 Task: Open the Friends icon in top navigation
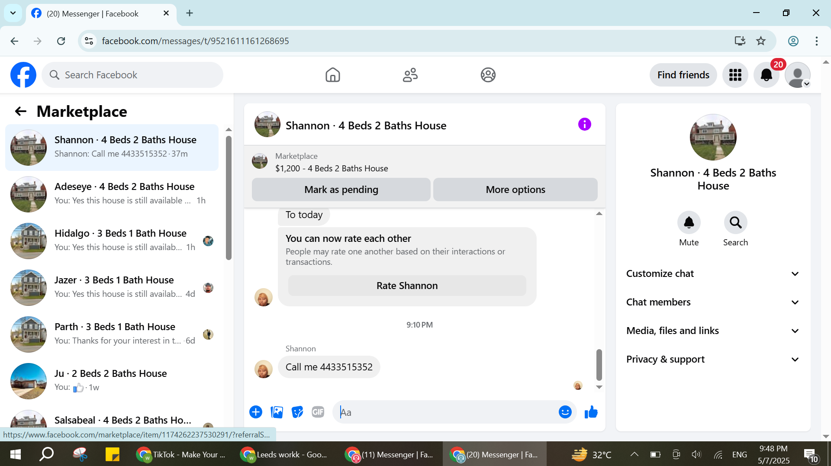click(x=410, y=75)
